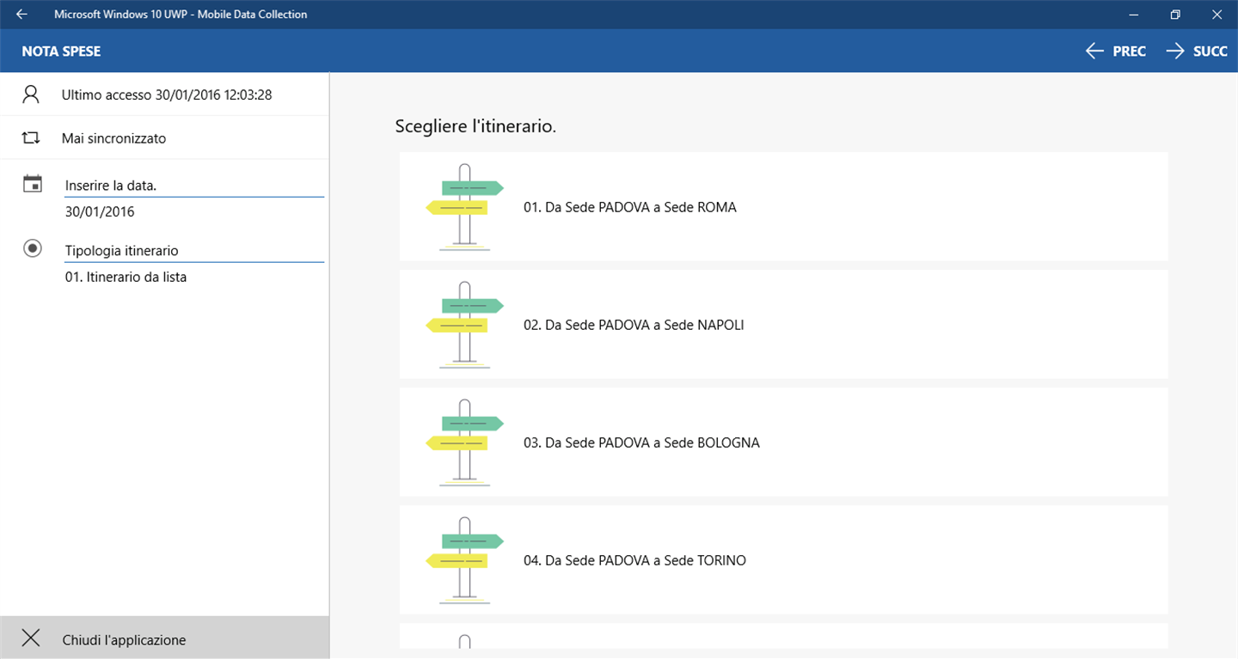The image size is (1238, 659).
Task: Click the signpost icon for PADOVA to NAPOLI
Action: [x=464, y=325]
